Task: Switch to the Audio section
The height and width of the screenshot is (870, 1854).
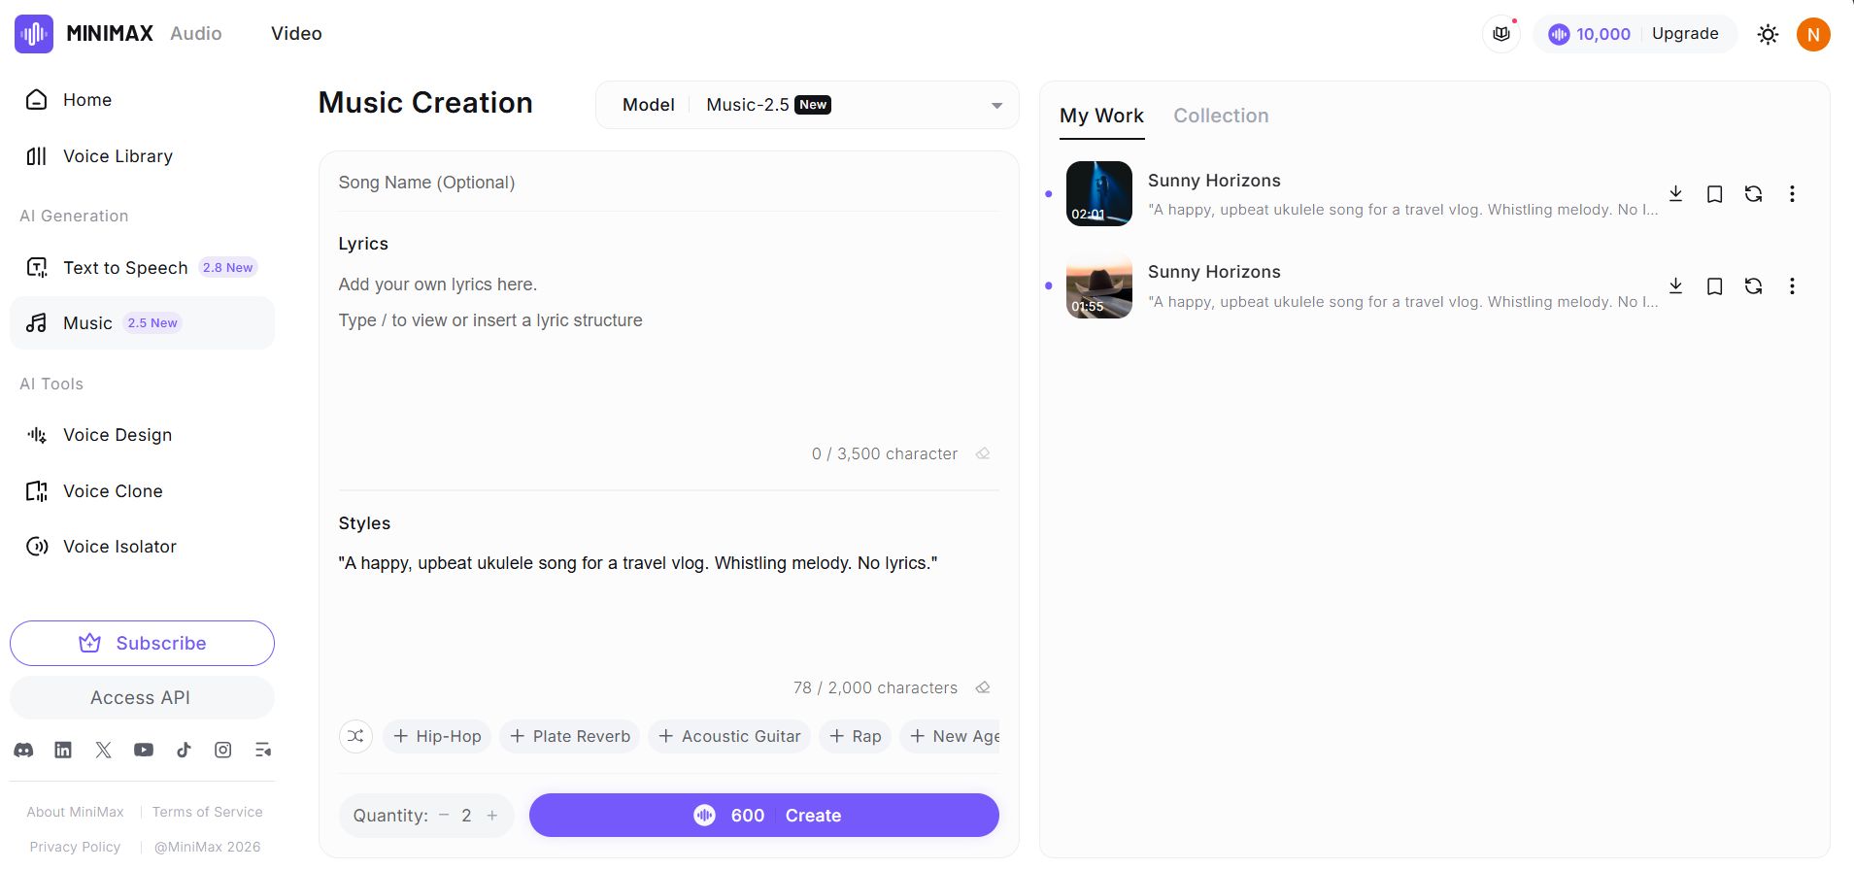Action: (x=196, y=33)
